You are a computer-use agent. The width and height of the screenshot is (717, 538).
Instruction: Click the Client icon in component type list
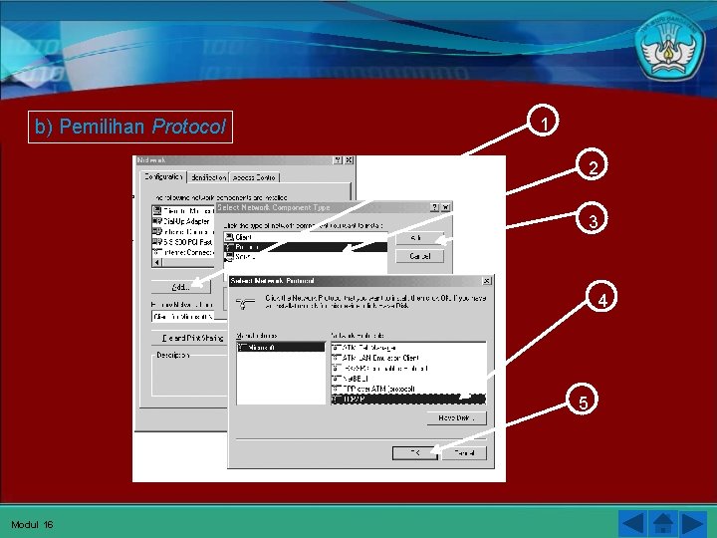(x=229, y=237)
